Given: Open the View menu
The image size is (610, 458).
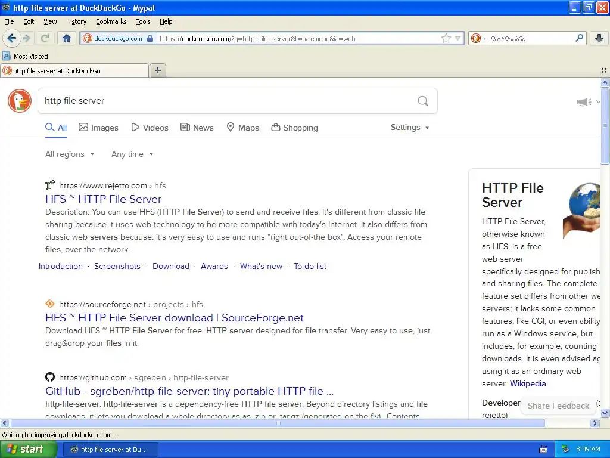Looking at the screenshot, I should pos(50,21).
